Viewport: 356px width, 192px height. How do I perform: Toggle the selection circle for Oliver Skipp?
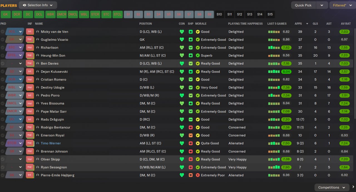(3, 159)
